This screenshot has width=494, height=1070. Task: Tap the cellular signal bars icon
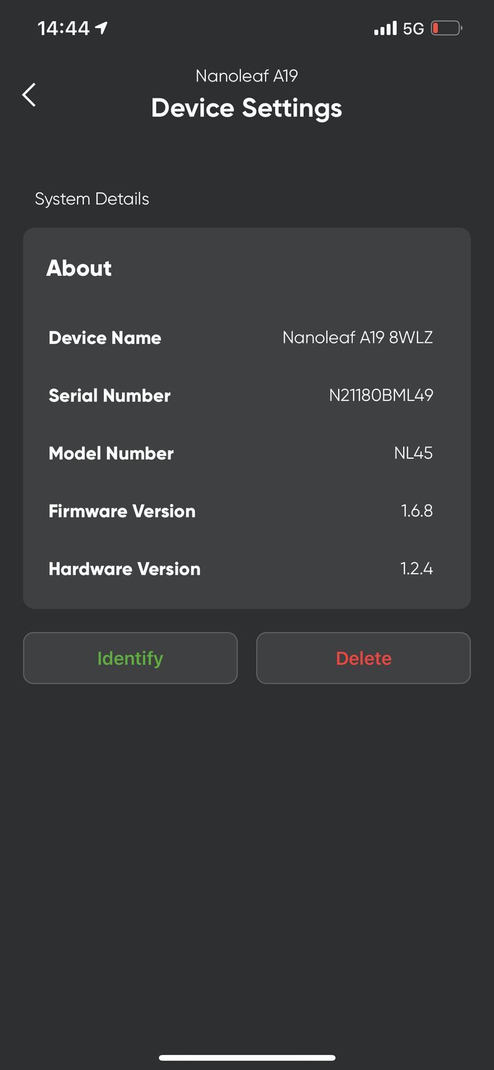pos(386,28)
